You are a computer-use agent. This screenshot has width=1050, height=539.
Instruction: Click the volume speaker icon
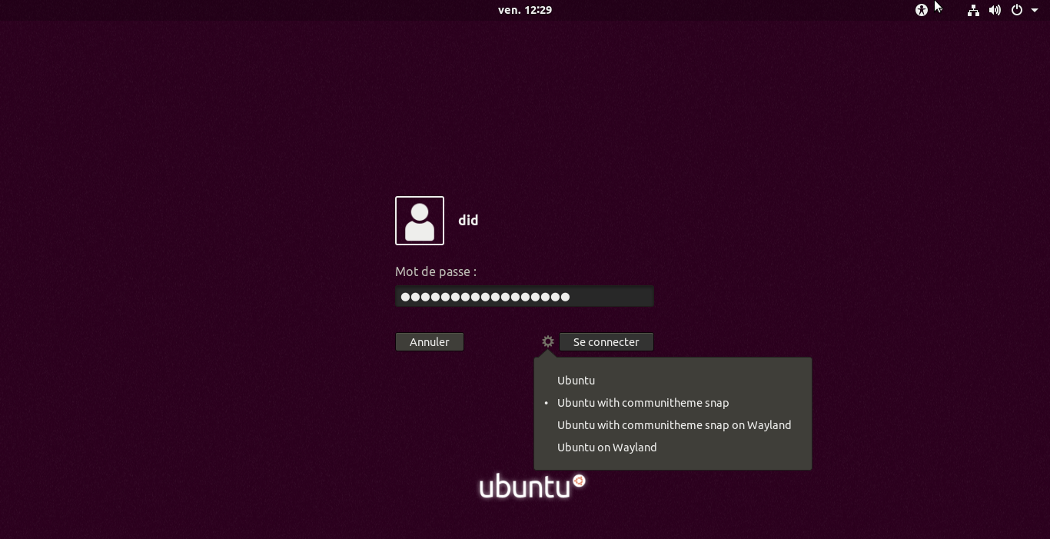(x=995, y=10)
